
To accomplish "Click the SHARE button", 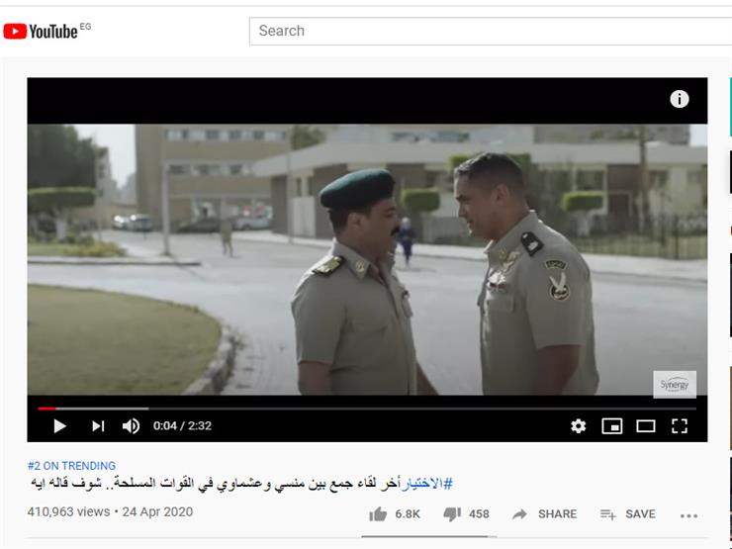I will [544, 514].
